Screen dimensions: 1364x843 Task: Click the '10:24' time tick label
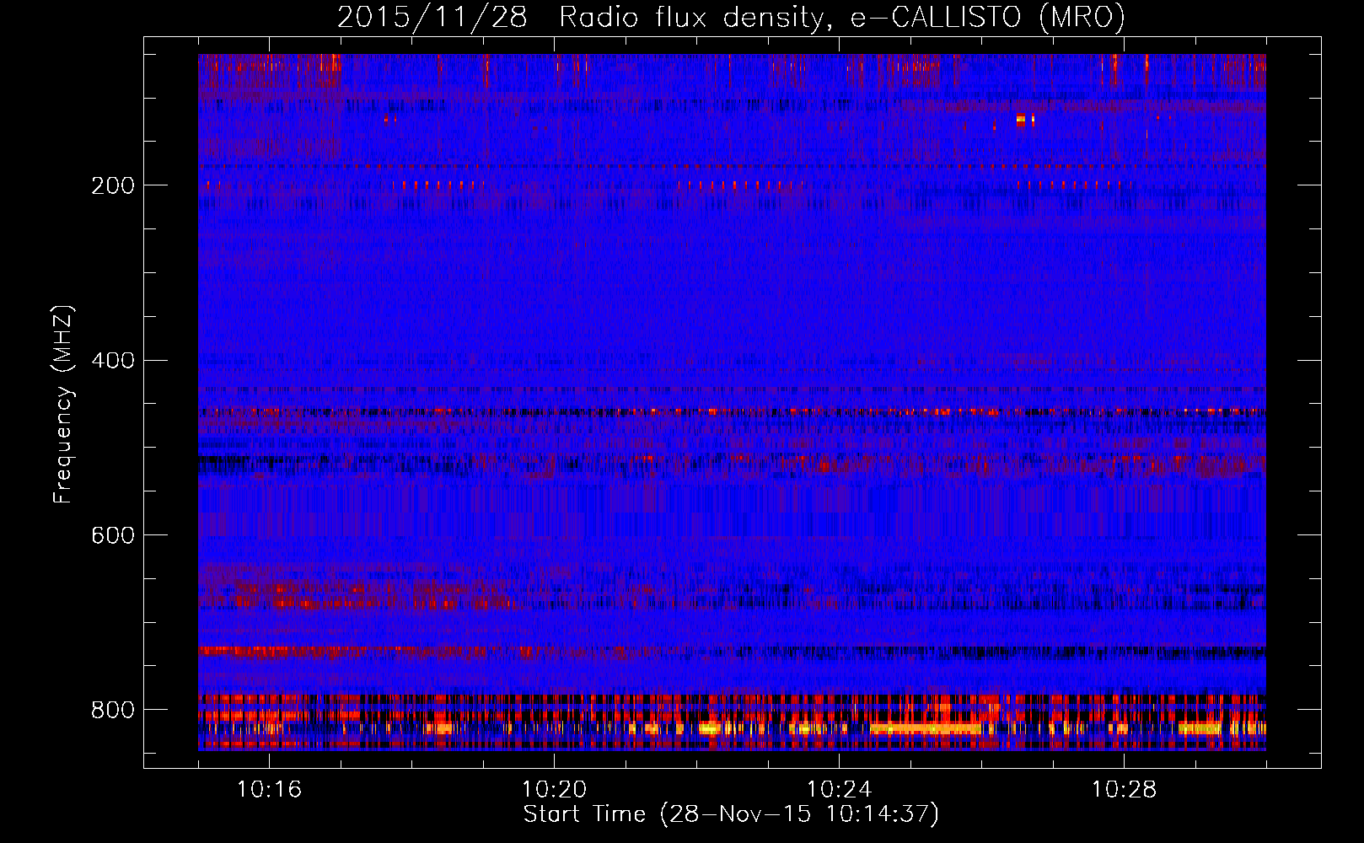click(839, 790)
